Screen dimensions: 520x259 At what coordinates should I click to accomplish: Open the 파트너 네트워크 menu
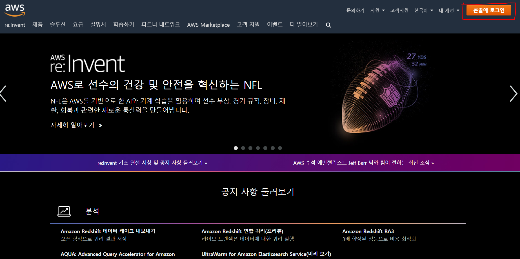coord(161,25)
